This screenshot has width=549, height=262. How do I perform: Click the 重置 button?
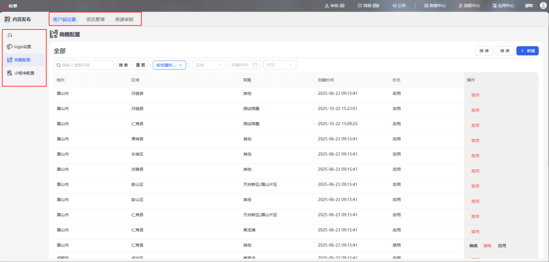click(141, 65)
